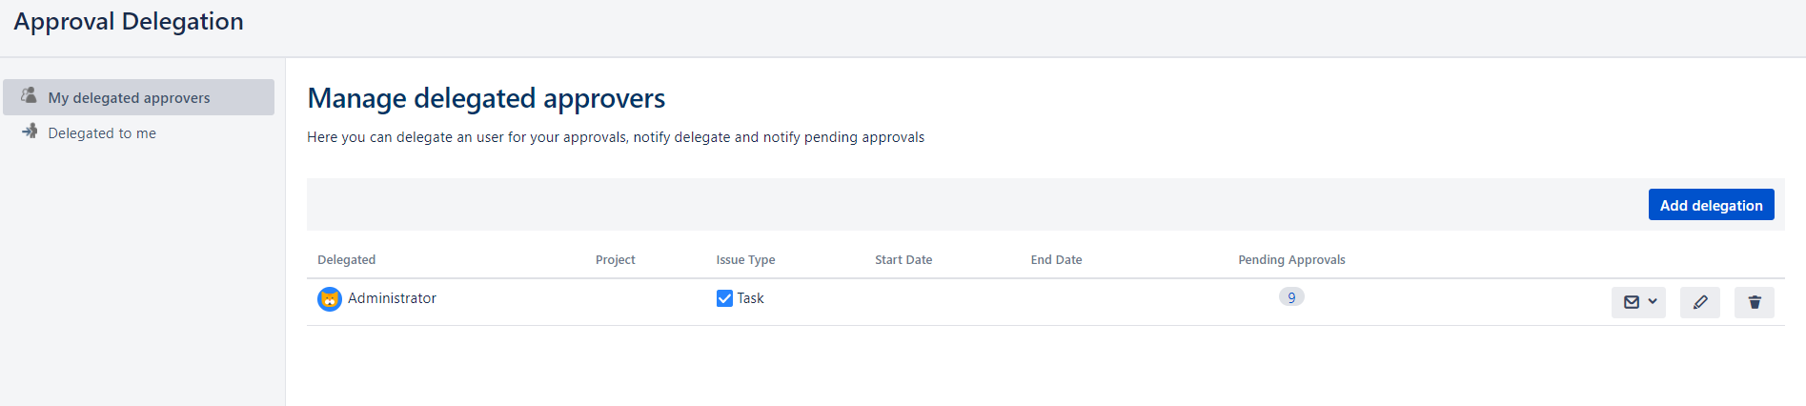This screenshot has height=406, width=1806.
Task: Click the blue Task issue type icon
Action: 724,298
